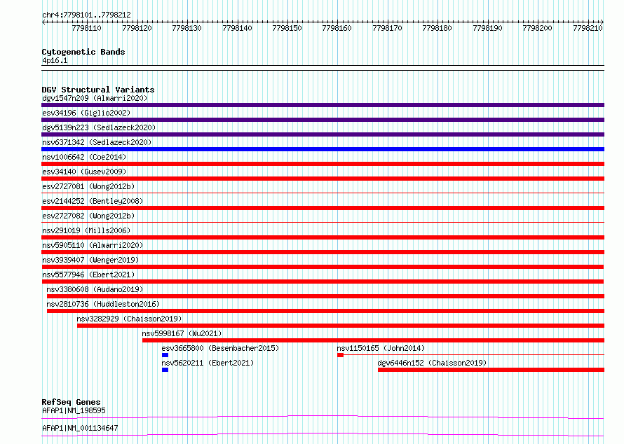Open the esv34196 (Giglio2002) variant label
This screenshot has height=444, width=624.
(86, 113)
